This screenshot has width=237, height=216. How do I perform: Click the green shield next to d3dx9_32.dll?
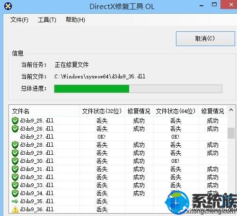(x=15, y=177)
